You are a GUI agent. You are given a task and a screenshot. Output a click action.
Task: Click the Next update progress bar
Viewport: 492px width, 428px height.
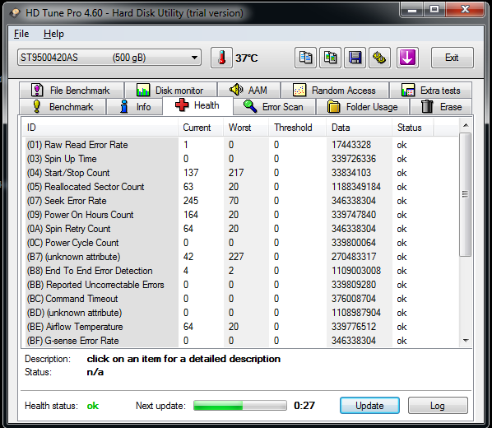[240, 406]
